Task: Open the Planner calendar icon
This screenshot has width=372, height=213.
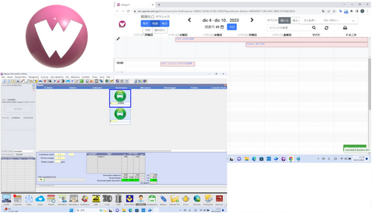Action: tap(51, 199)
